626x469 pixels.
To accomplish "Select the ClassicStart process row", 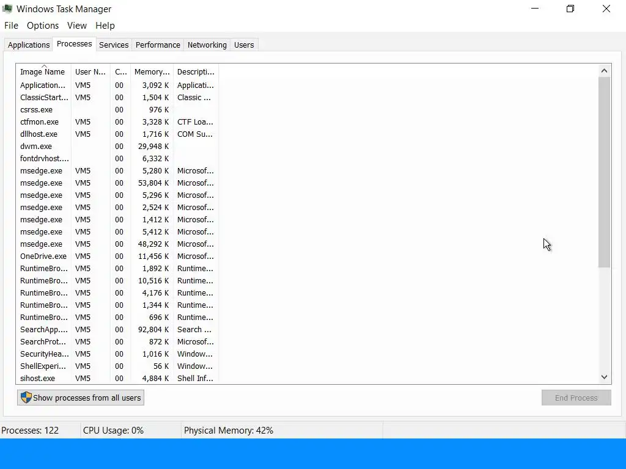I will pos(117,97).
